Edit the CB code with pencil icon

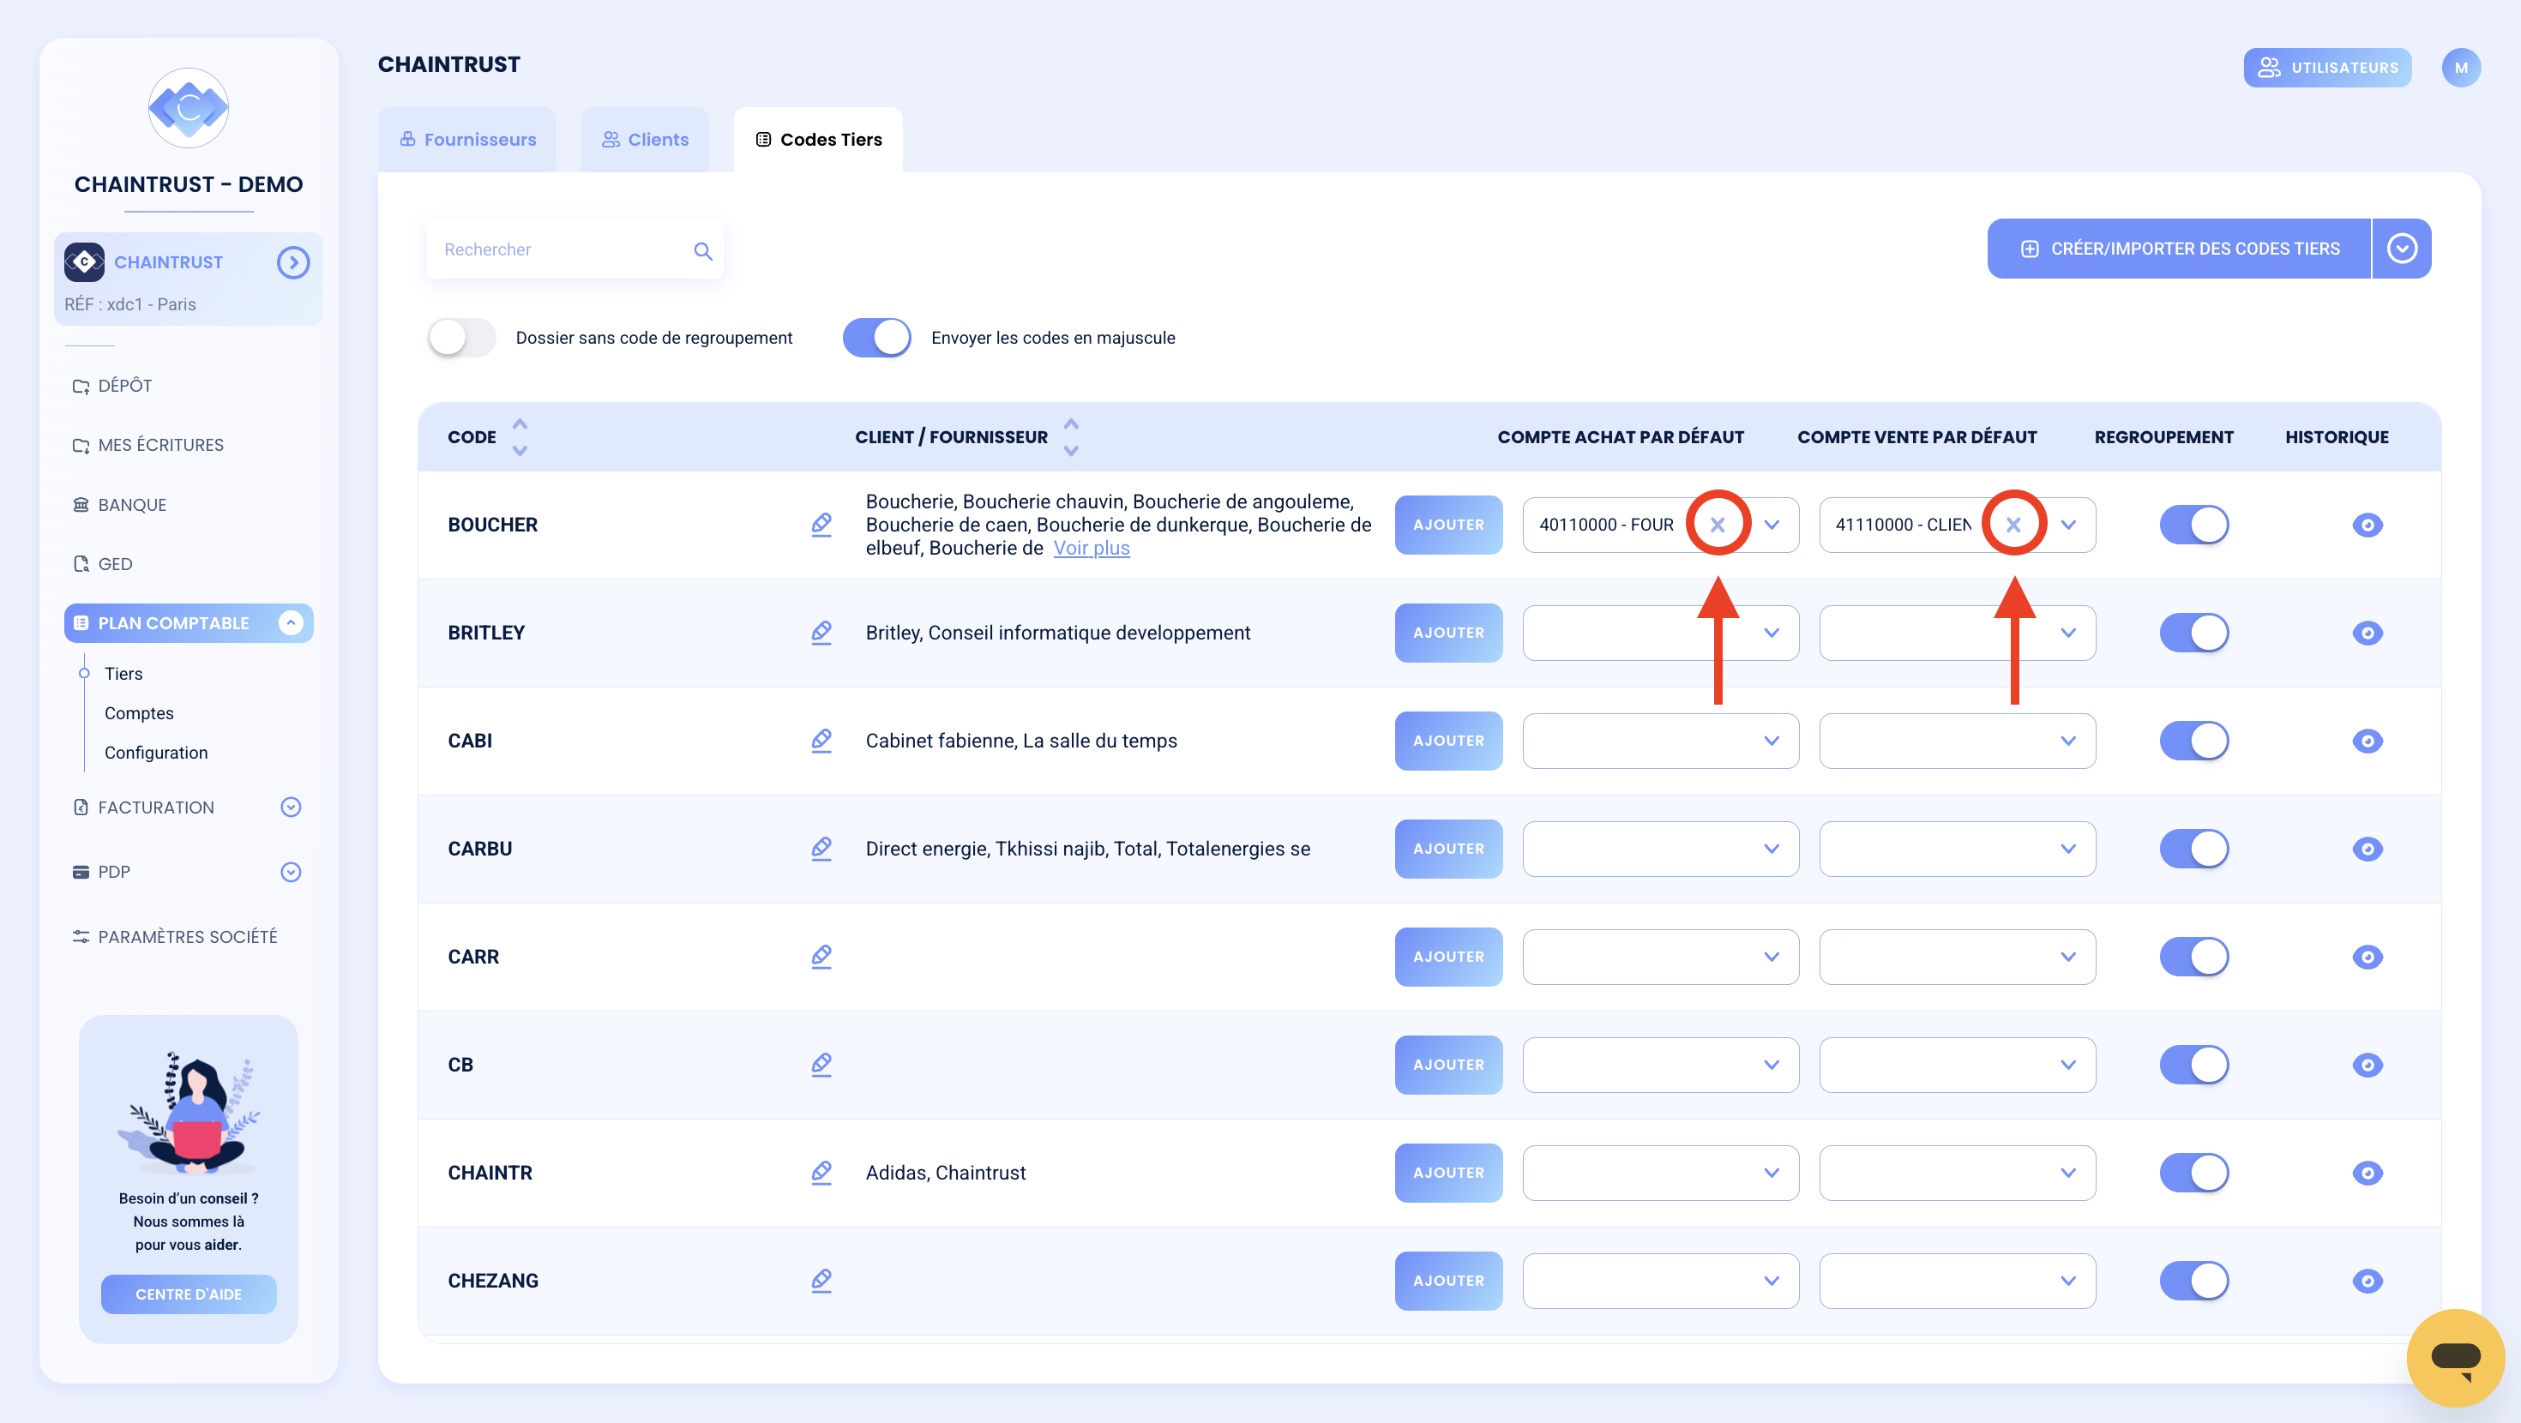click(821, 1064)
